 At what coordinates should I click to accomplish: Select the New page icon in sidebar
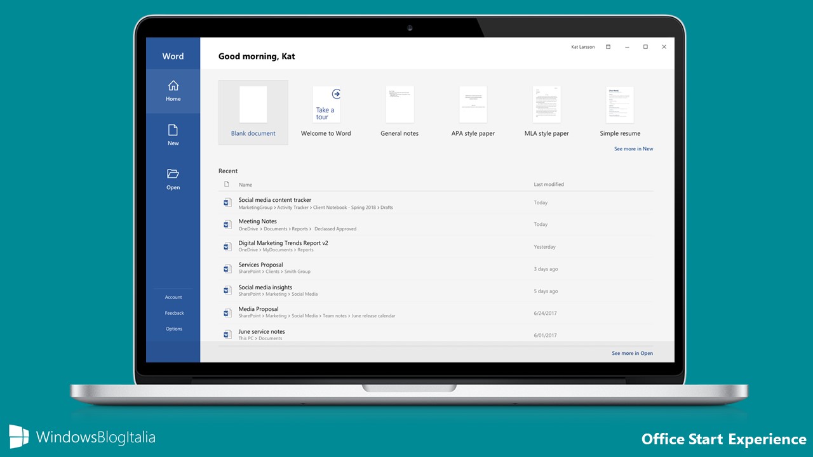[x=173, y=130]
